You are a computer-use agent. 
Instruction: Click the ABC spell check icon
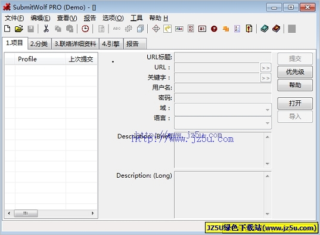pyautogui.click(x=117, y=29)
